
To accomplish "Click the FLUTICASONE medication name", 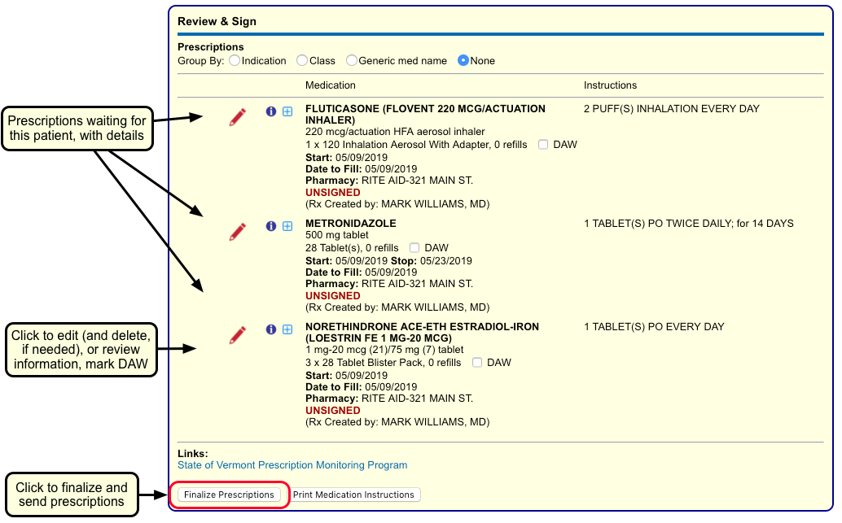I will point(425,114).
